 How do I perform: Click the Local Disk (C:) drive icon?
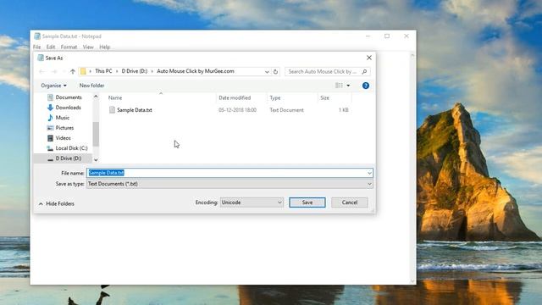[50, 148]
